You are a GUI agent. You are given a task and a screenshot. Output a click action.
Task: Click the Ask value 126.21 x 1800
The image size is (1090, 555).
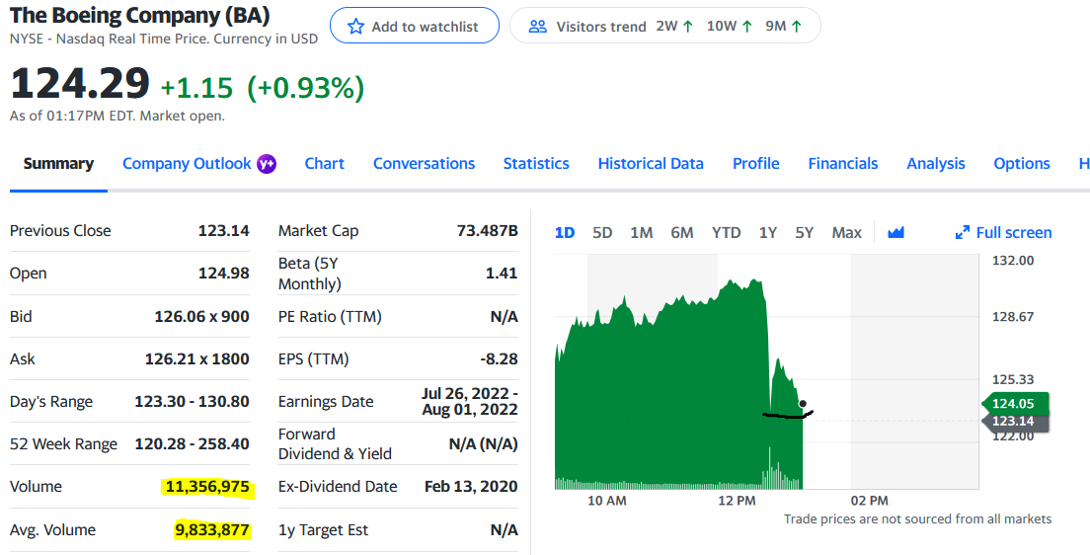coord(196,358)
